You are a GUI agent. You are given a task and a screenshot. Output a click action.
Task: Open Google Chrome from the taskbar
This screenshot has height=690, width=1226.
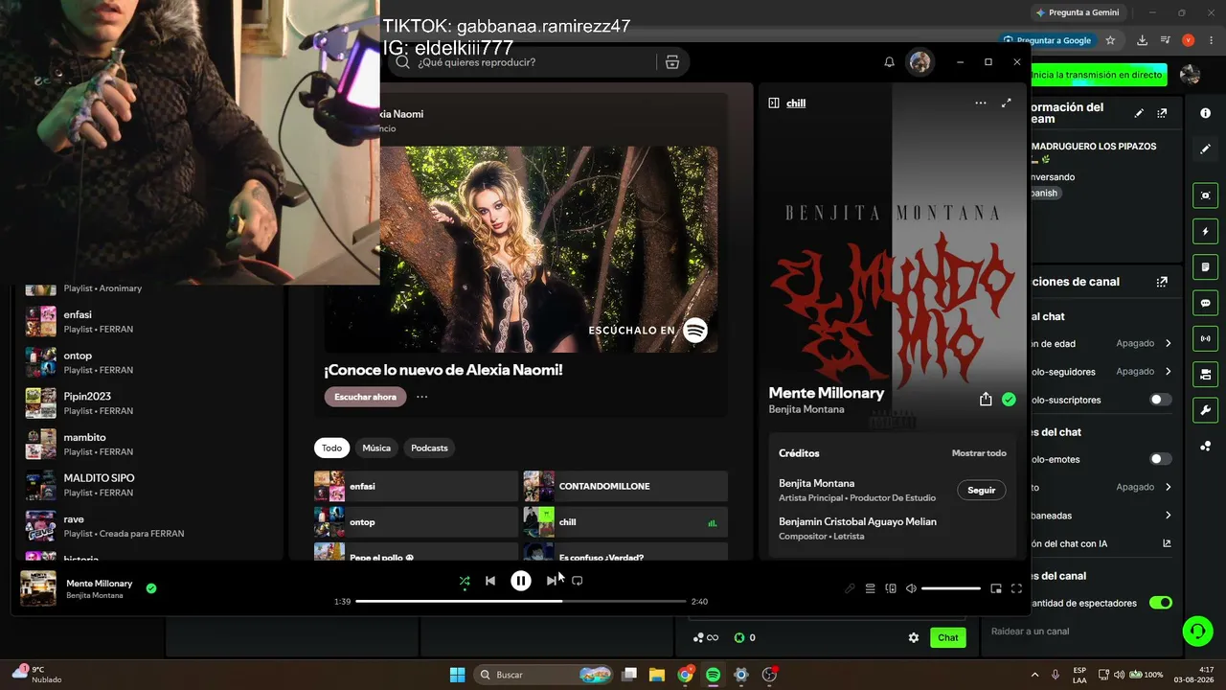pos(685,675)
